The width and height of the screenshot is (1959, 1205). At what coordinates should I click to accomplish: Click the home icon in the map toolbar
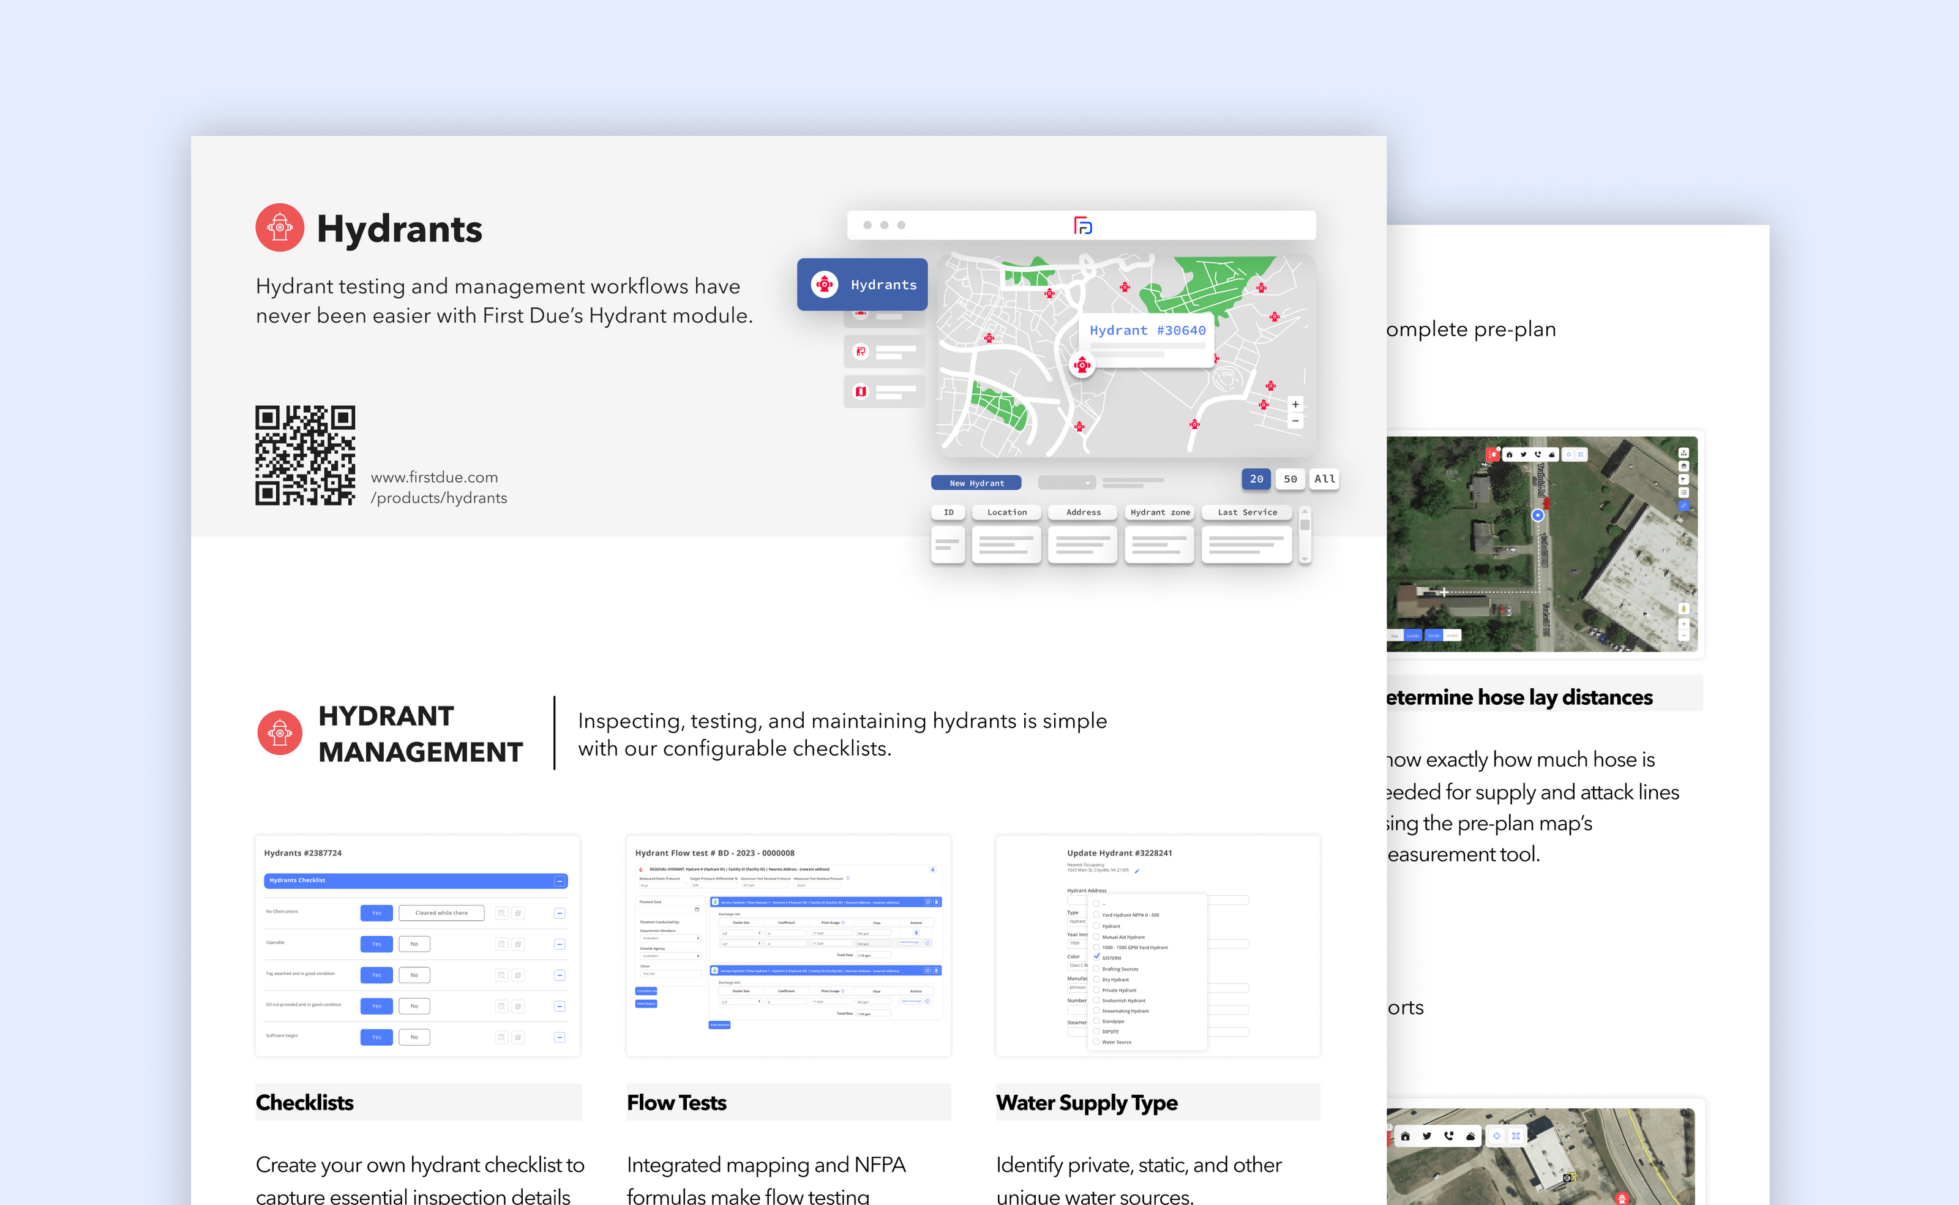coord(1510,455)
